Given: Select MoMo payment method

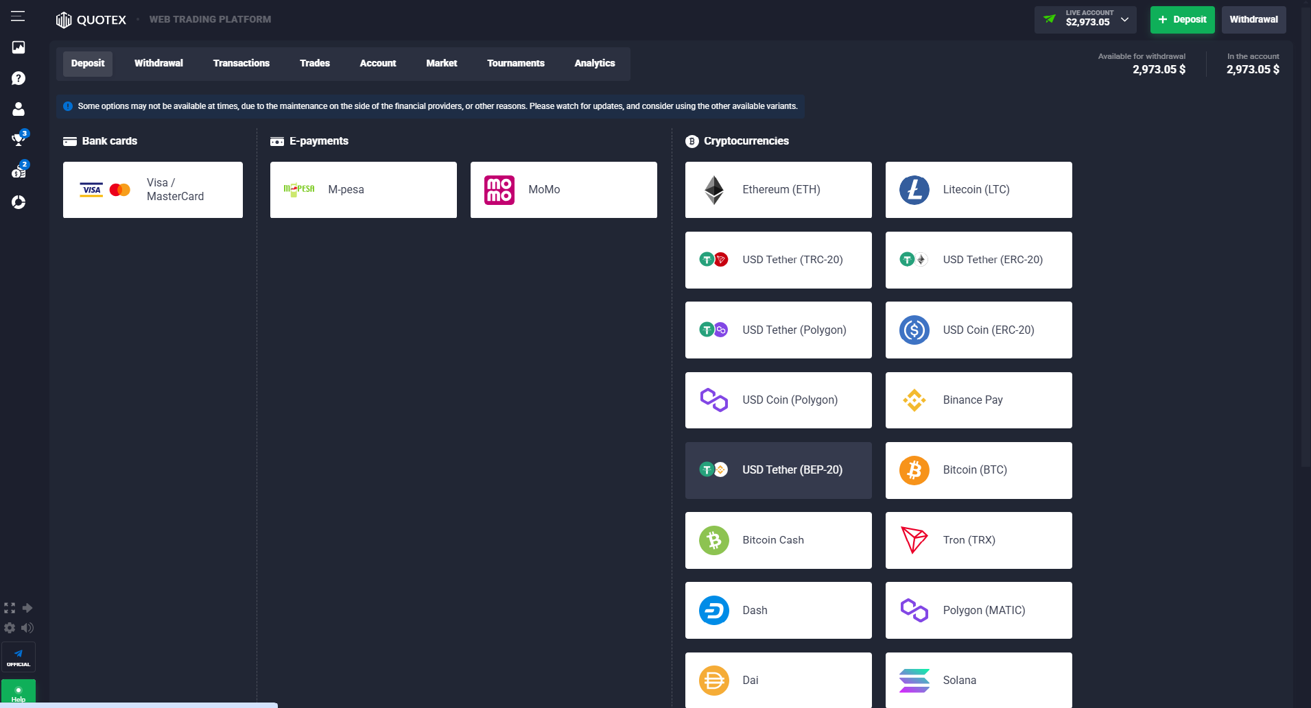Looking at the screenshot, I should 564,190.
